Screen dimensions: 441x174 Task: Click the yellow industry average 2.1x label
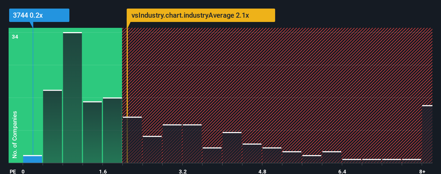201,15
